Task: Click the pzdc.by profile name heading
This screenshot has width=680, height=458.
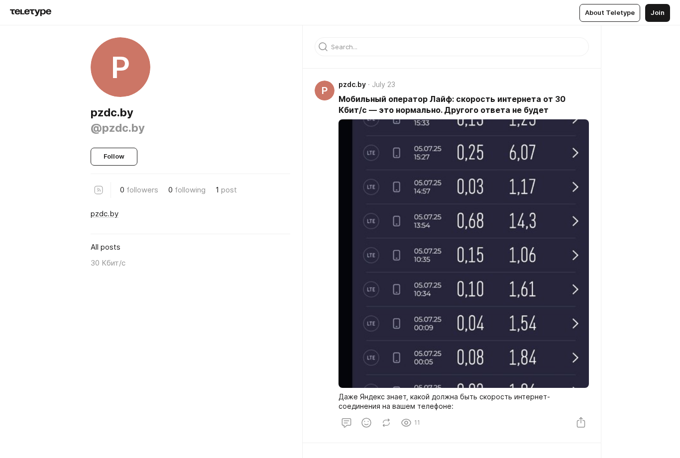Action: 112,113
